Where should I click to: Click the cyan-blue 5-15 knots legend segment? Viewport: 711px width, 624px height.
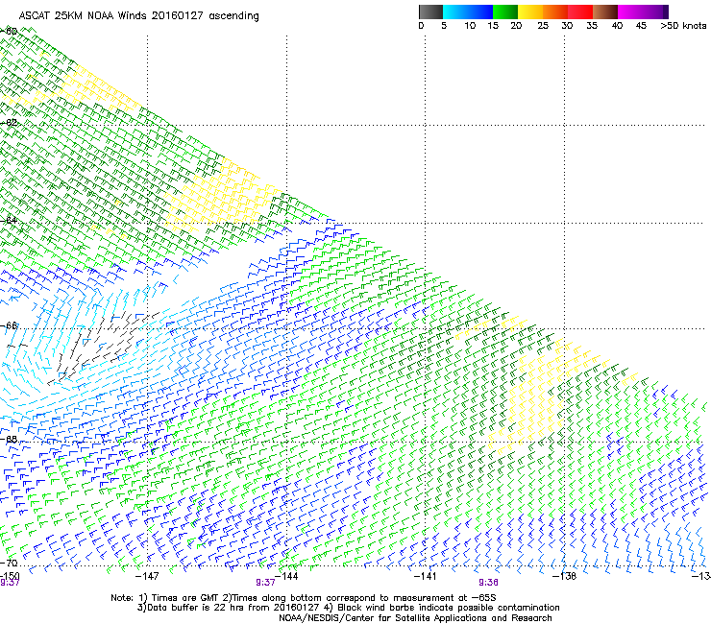click(468, 12)
